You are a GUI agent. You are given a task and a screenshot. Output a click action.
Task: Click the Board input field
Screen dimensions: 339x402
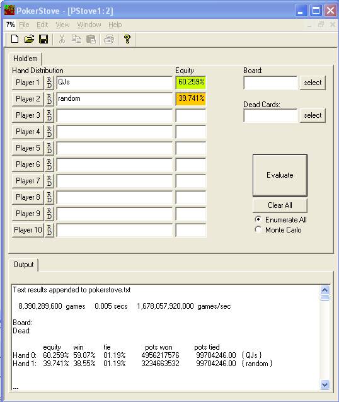(270, 83)
